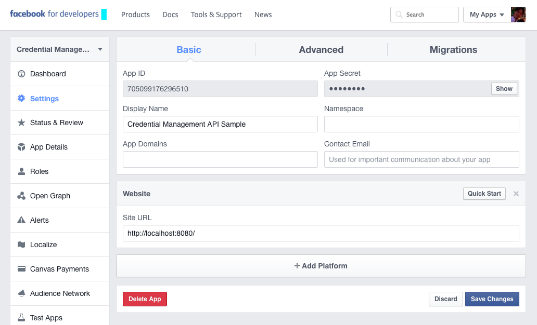Open App Details in sidebar

(60, 147)
